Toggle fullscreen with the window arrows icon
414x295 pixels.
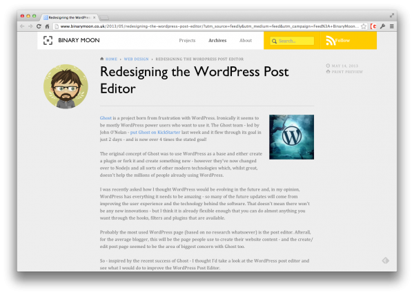[x=392, y=16]
